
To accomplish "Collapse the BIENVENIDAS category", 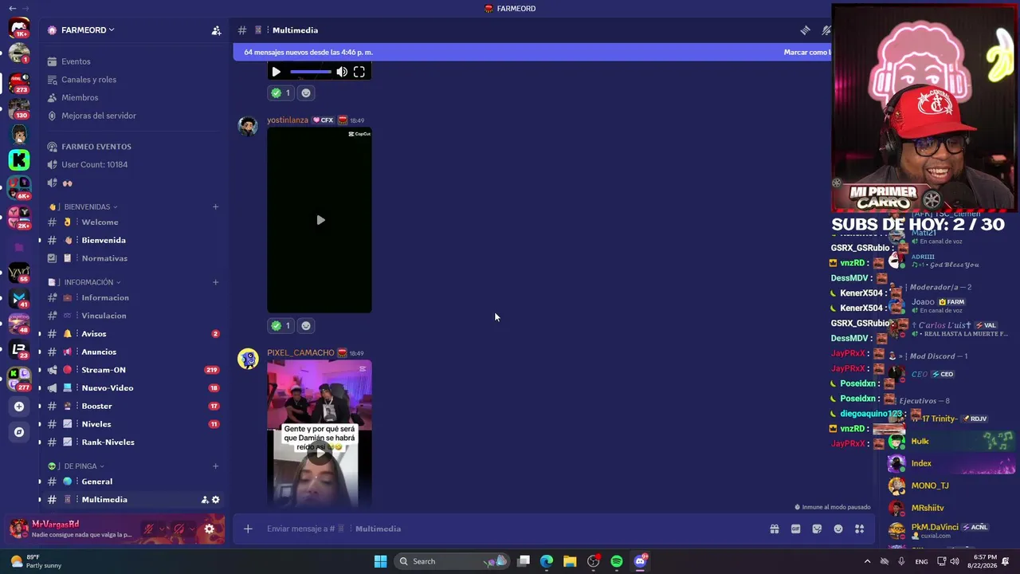I will (x=91, y=207).
